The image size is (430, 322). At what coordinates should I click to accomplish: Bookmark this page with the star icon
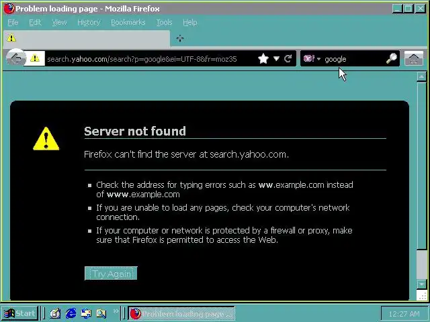pyautogui.click(x=263, y=58)
